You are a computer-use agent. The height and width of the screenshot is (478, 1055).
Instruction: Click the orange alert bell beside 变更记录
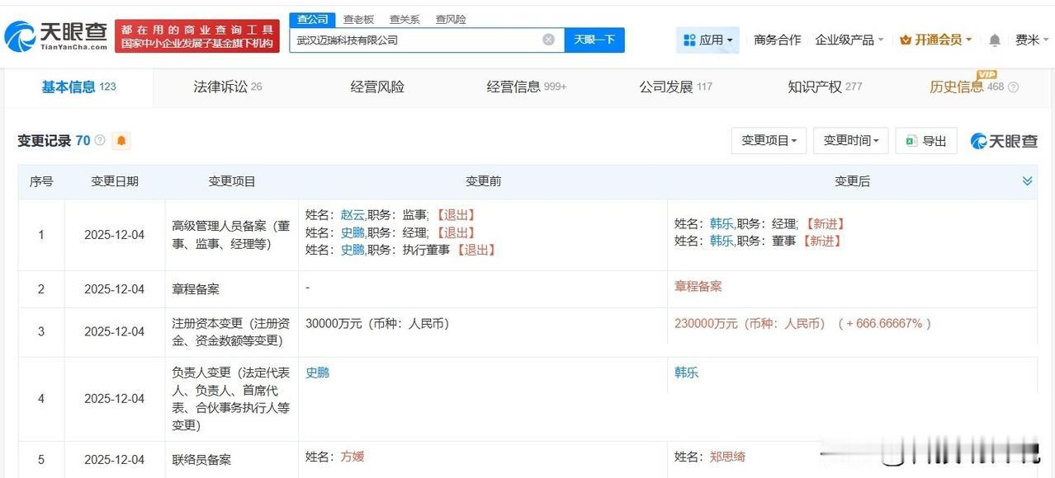pyautogui.click(x=121, y=141)
